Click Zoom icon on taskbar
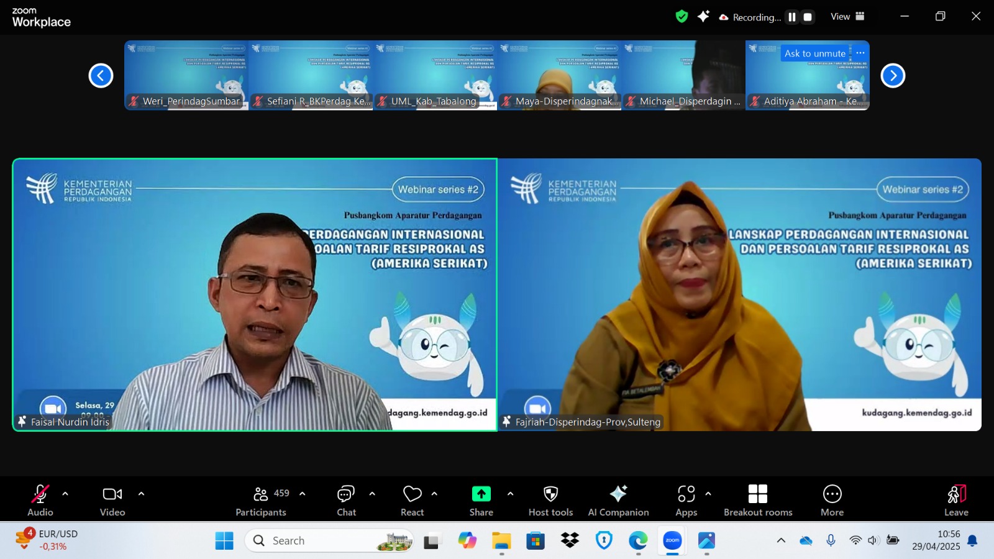This screenshot has width=994, height=559. (x=672, y=541)
